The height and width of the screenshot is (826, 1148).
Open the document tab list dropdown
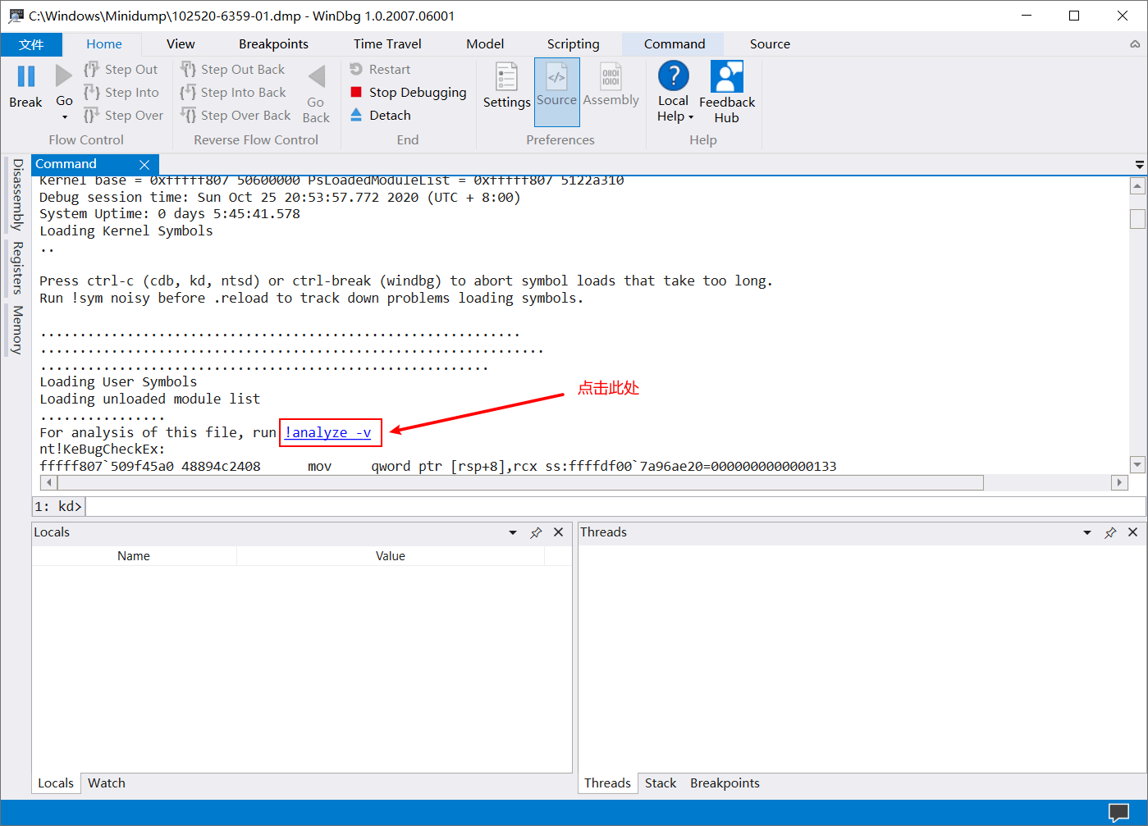coord(1139,165)
